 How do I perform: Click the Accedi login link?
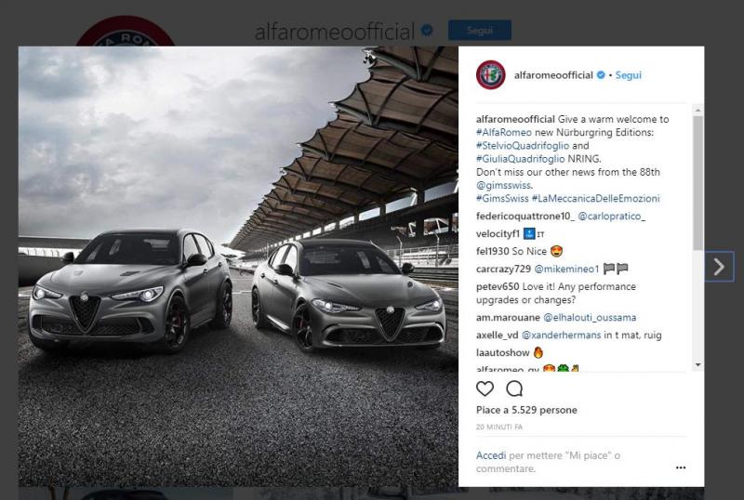(490, 456)
